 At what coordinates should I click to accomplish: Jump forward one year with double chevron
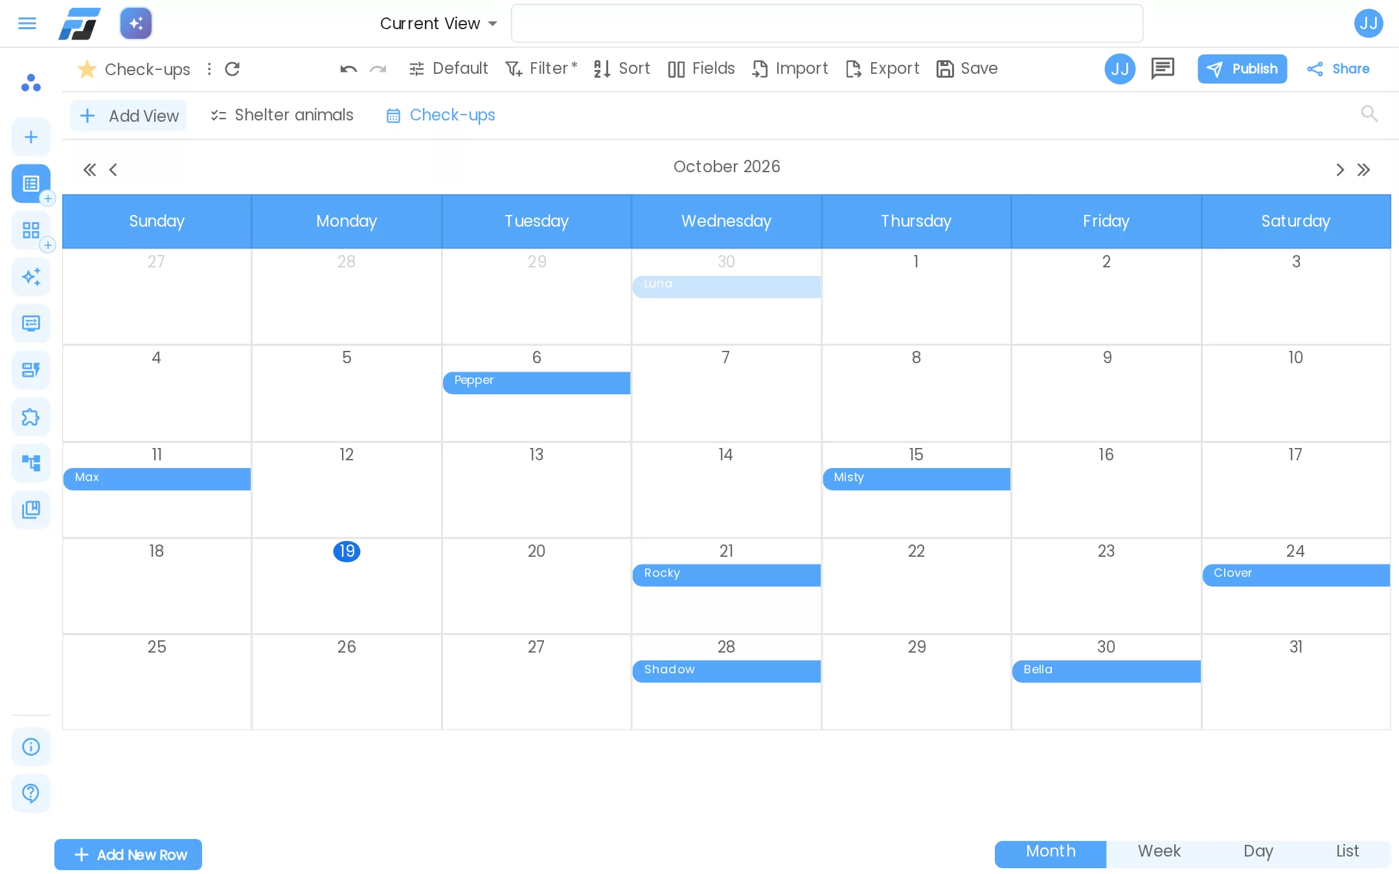(1364, 170)
